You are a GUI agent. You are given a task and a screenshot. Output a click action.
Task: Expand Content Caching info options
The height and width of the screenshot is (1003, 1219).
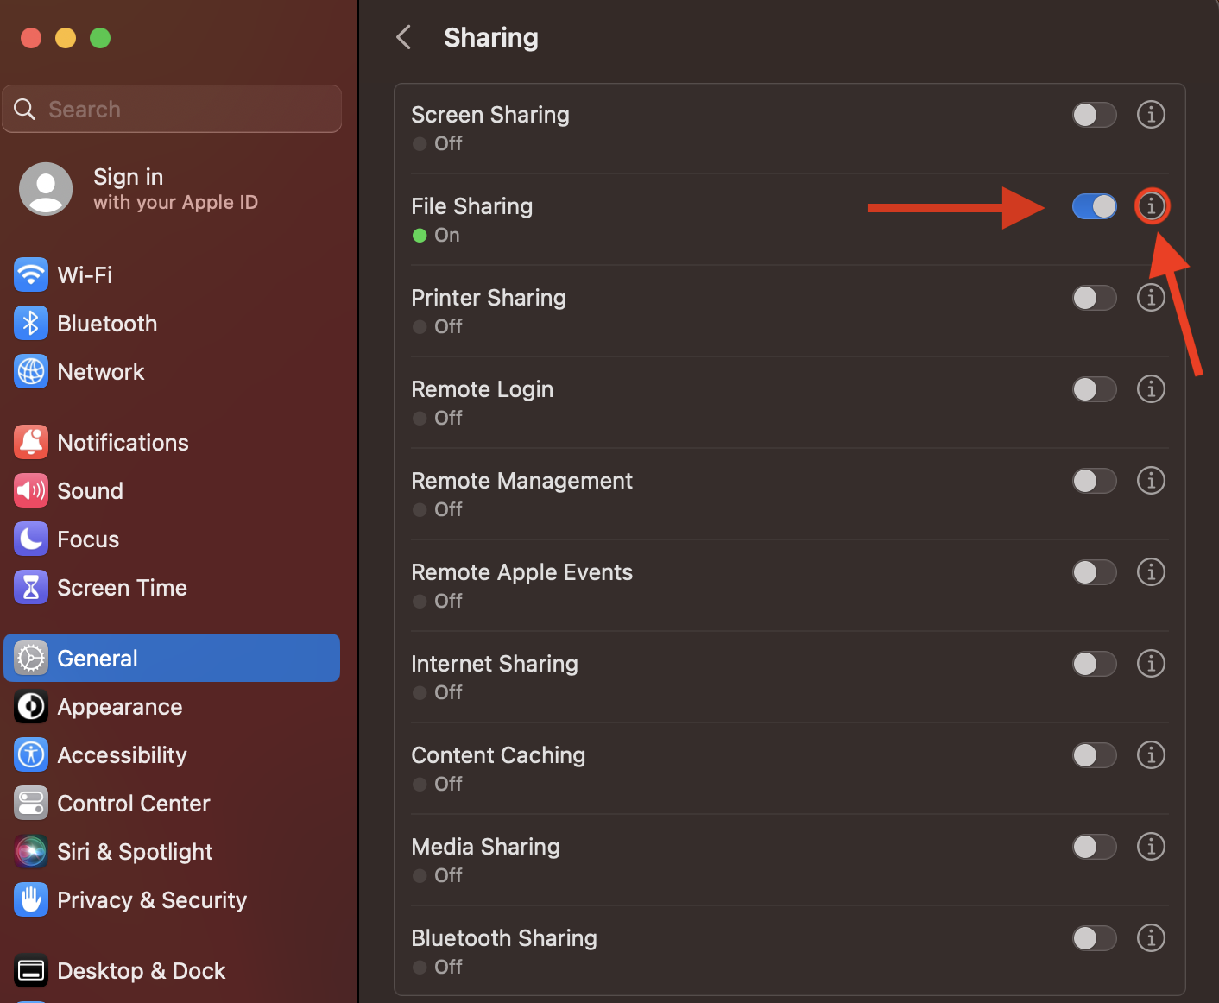point(1151,755)
